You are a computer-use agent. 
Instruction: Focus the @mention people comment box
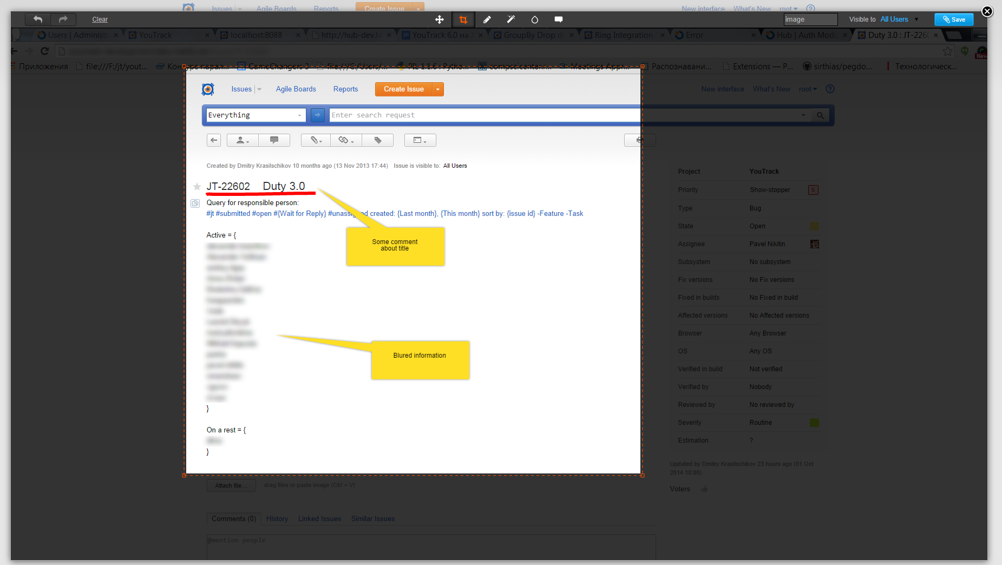[x=431, y=547]
